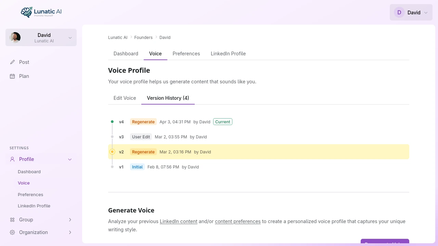Click Apr 3, 04:31 PM timestamp
The image size is (438, 246).
[175, 122]
